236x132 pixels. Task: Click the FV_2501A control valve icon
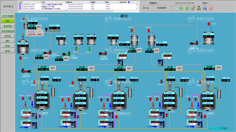coord(120,63)
